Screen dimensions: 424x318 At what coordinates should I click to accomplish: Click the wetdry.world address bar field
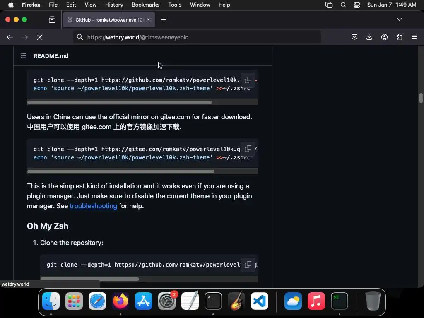[x=197, y=37]
